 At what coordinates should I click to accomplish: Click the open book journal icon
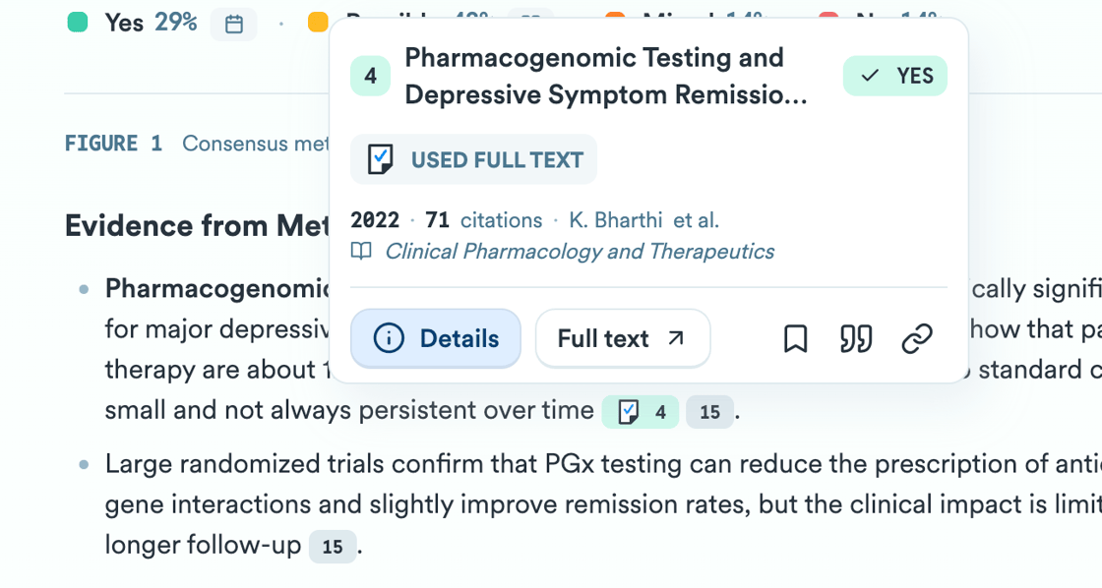coord(362,252)
